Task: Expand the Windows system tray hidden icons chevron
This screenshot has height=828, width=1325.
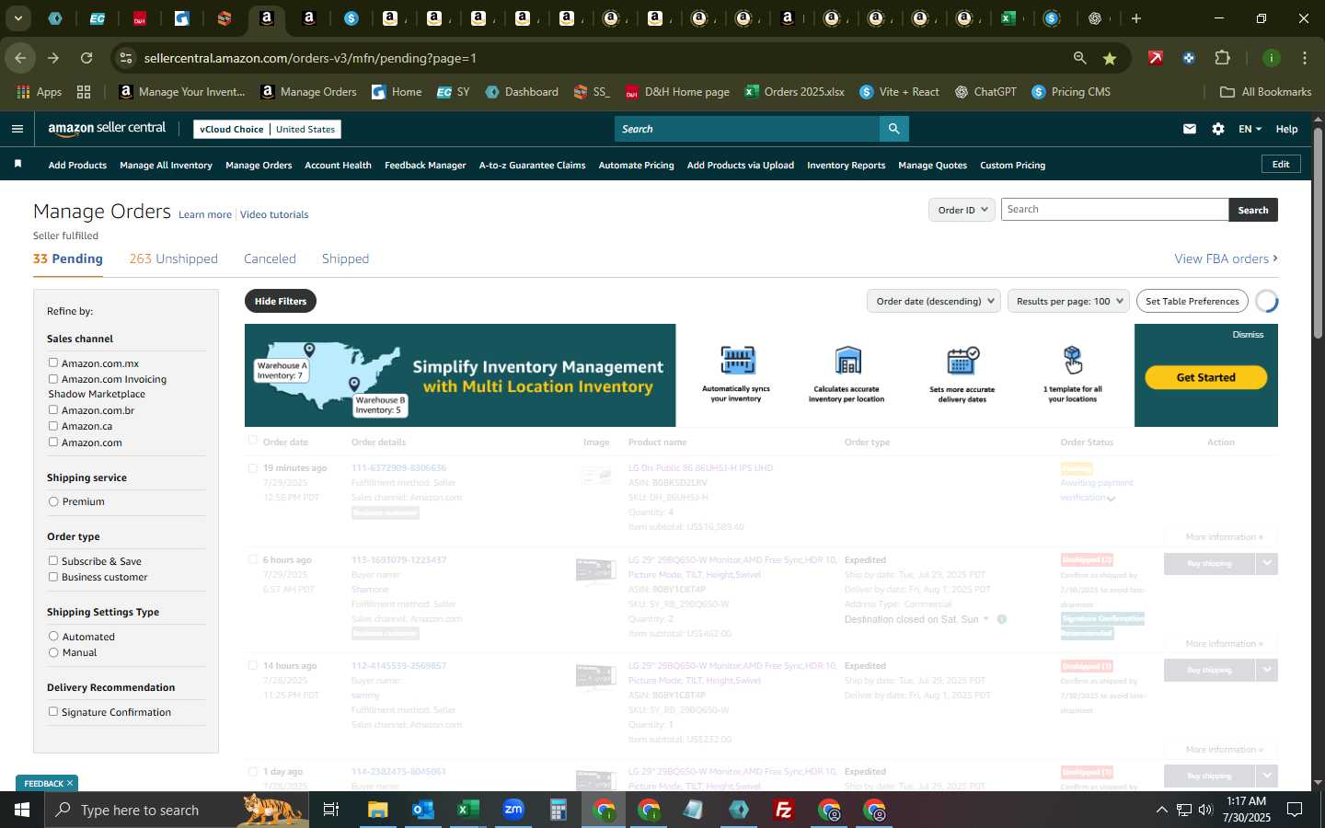Action: (1161, 810)
